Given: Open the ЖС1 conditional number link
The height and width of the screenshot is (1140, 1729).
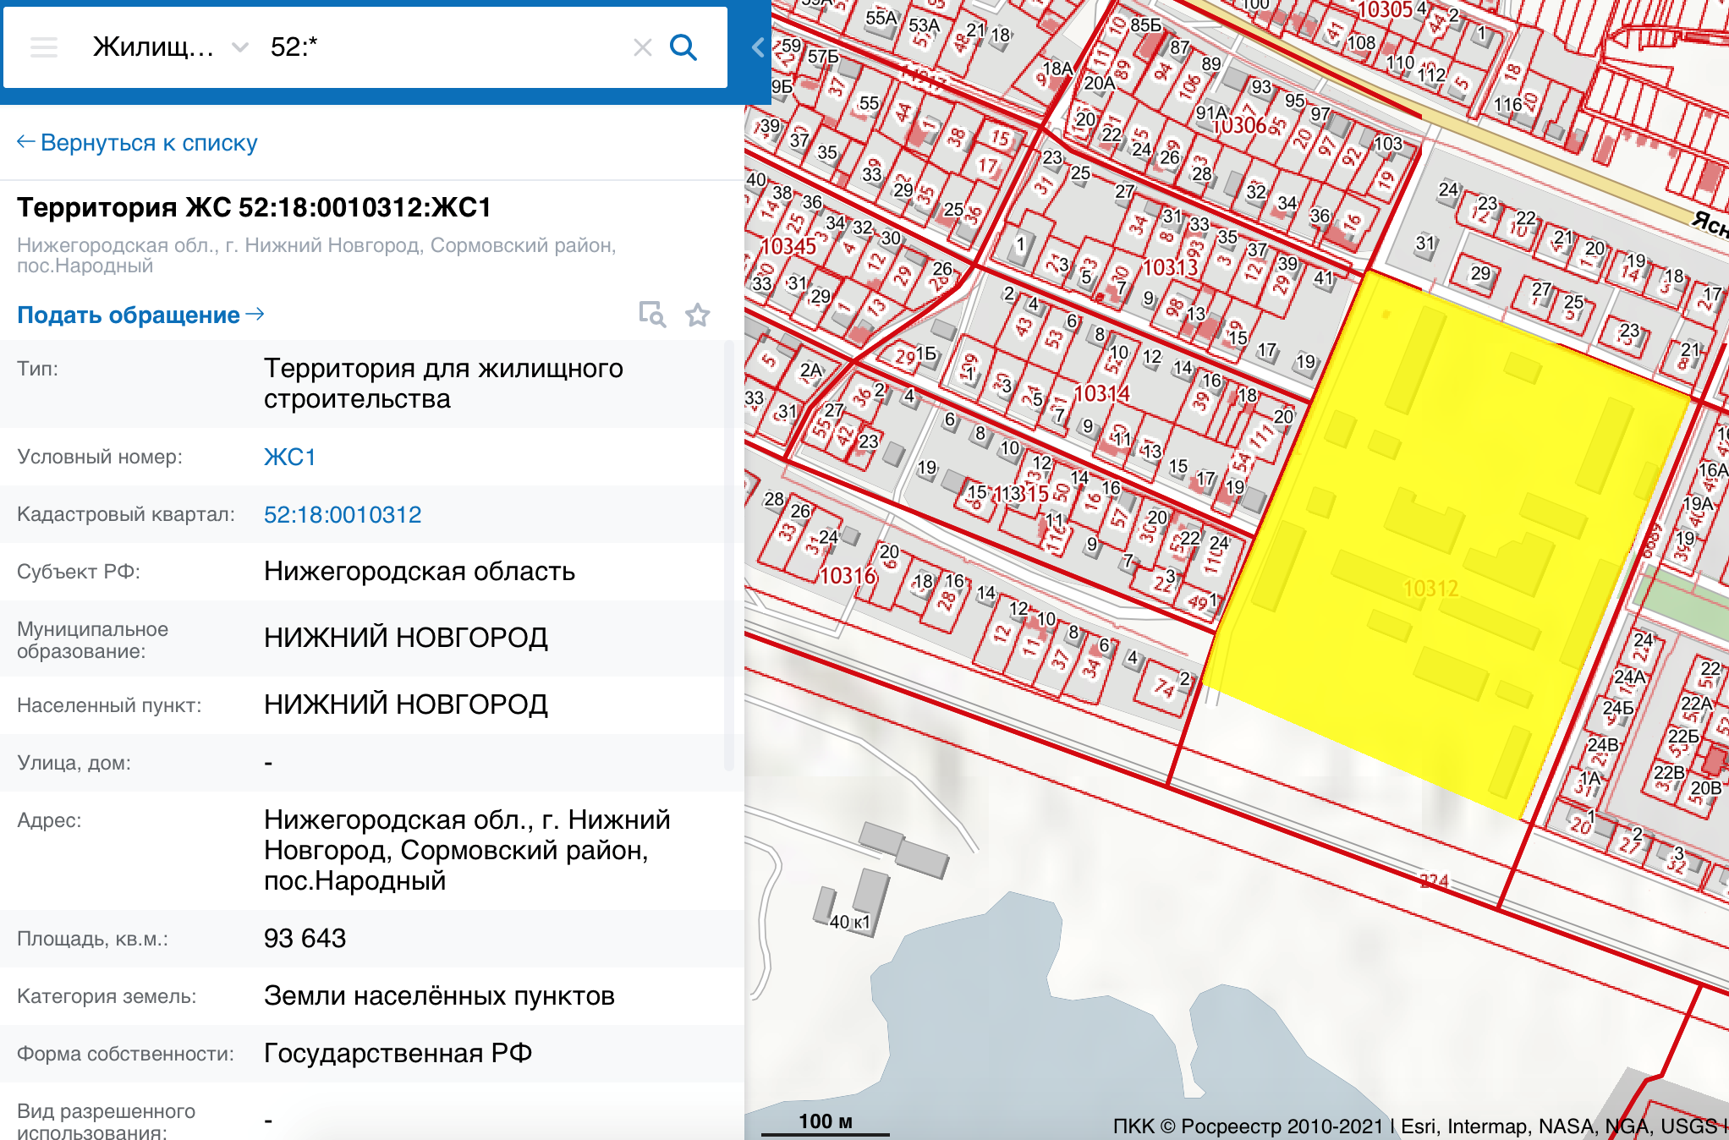Looking at the screenshot, I should pyautogui.click(x=289, y=457).
